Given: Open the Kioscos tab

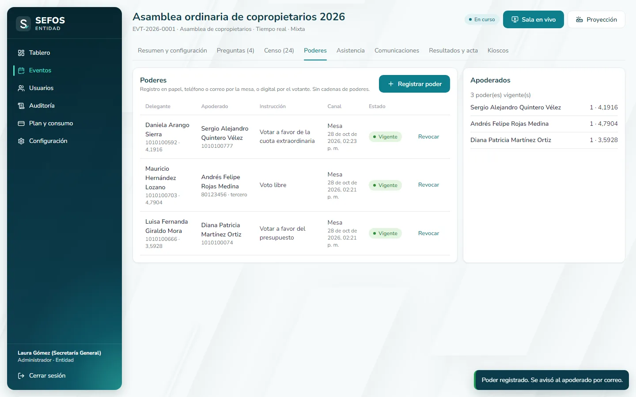Looking at the screenshot, I should (x=498, y=51).
